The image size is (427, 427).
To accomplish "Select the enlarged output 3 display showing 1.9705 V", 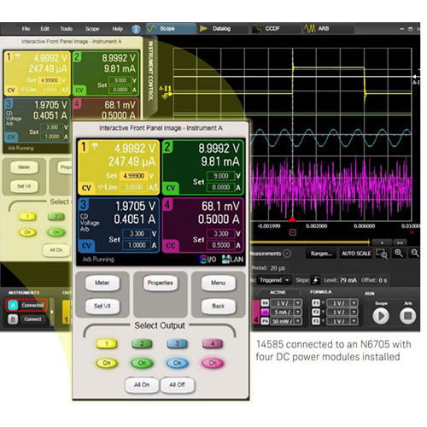I will coord(119,225).
